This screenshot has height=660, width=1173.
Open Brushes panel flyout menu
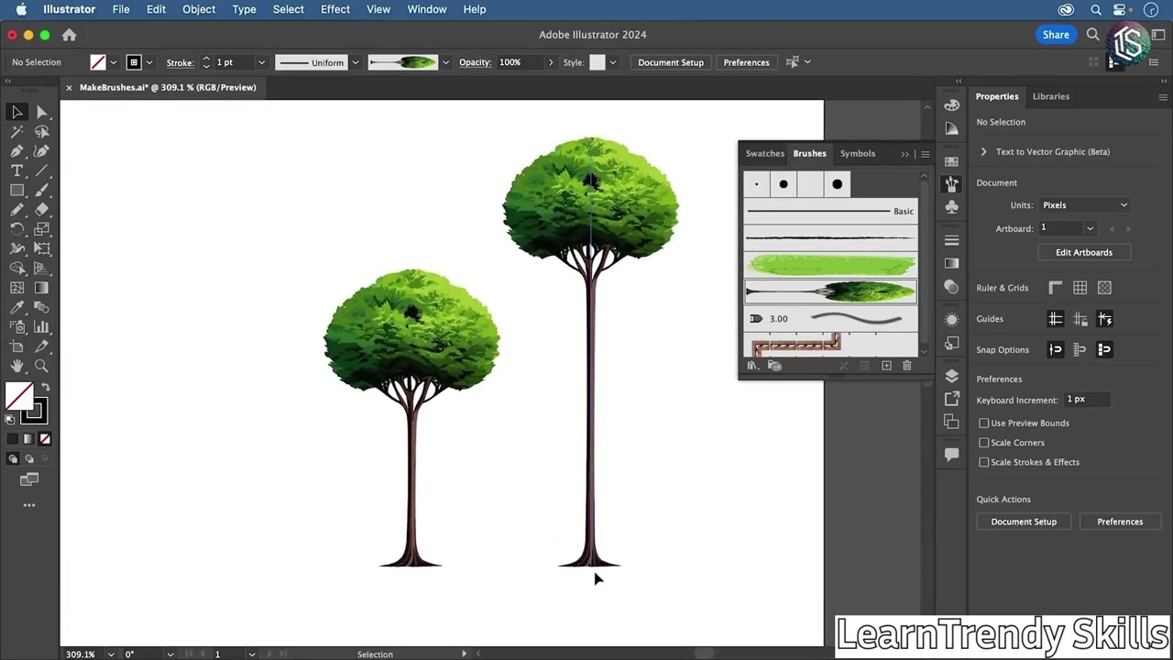click(x=926, y=154)
